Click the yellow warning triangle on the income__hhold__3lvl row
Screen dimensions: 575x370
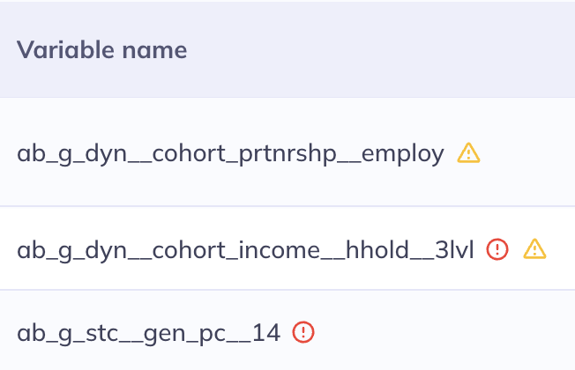pos(534,249)
